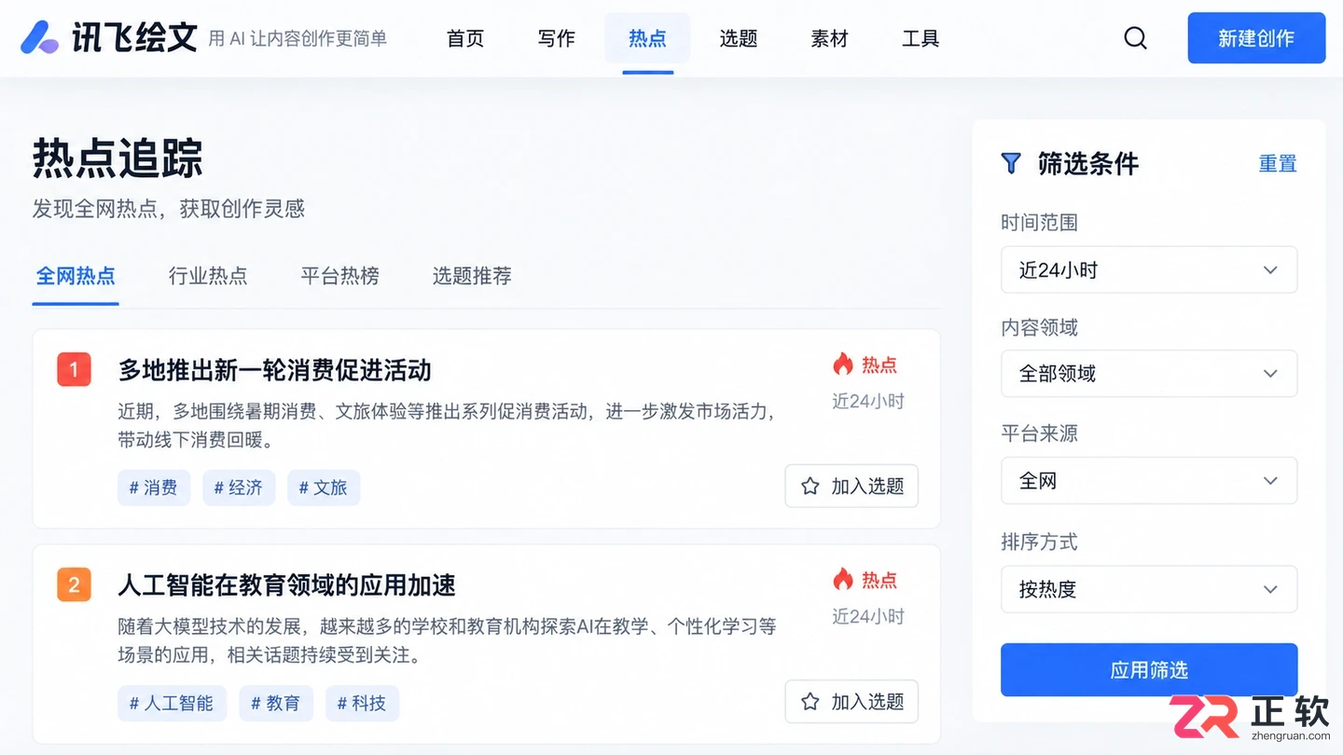
Task: Click 热点 label on first card
Action: click(x=879, y=364)
